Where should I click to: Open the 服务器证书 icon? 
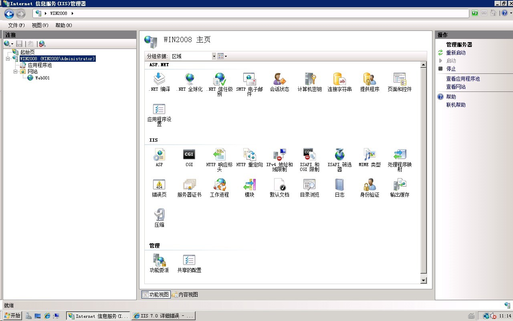[189, 185]
